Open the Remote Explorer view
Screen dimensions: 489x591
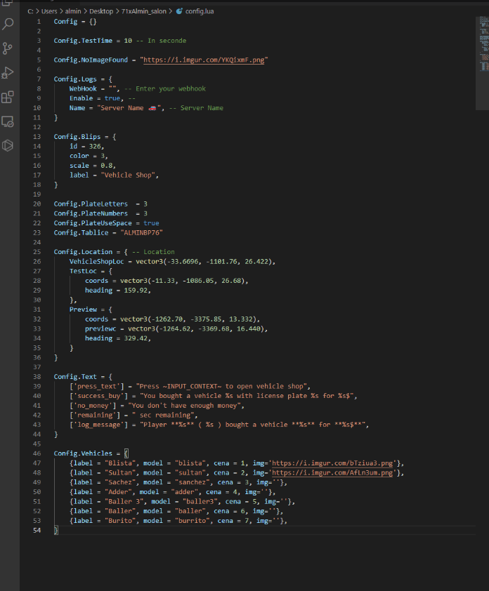pos(8,121)
